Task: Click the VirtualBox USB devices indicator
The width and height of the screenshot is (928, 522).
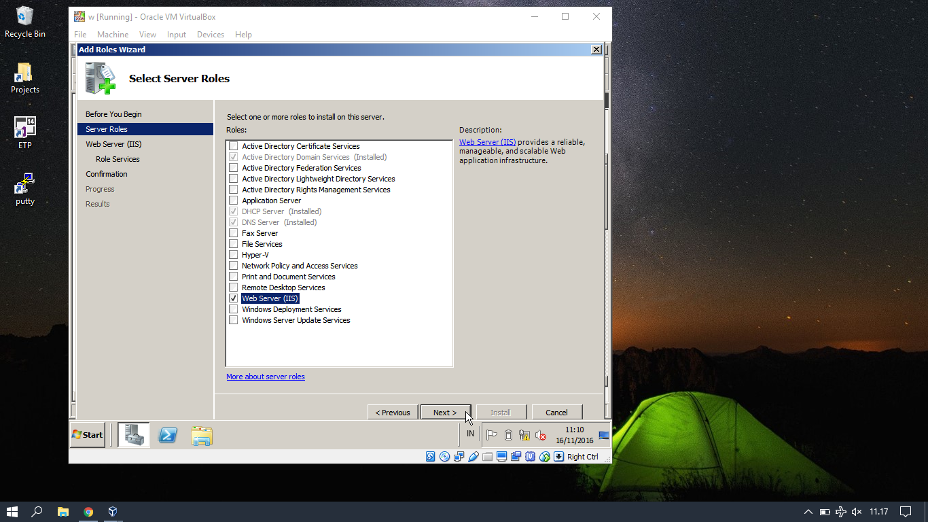Action: coord(474,457)
